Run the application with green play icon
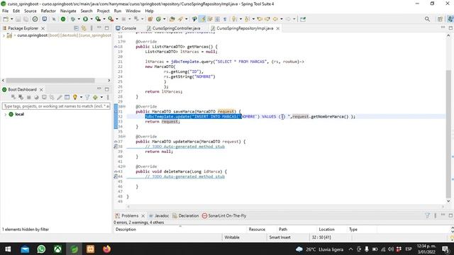The width and height of the screenshot is (454, 255). pos(85,19)
